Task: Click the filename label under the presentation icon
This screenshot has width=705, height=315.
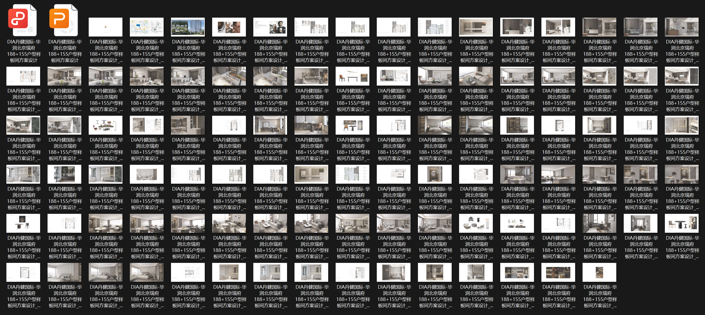Action: 65,51
